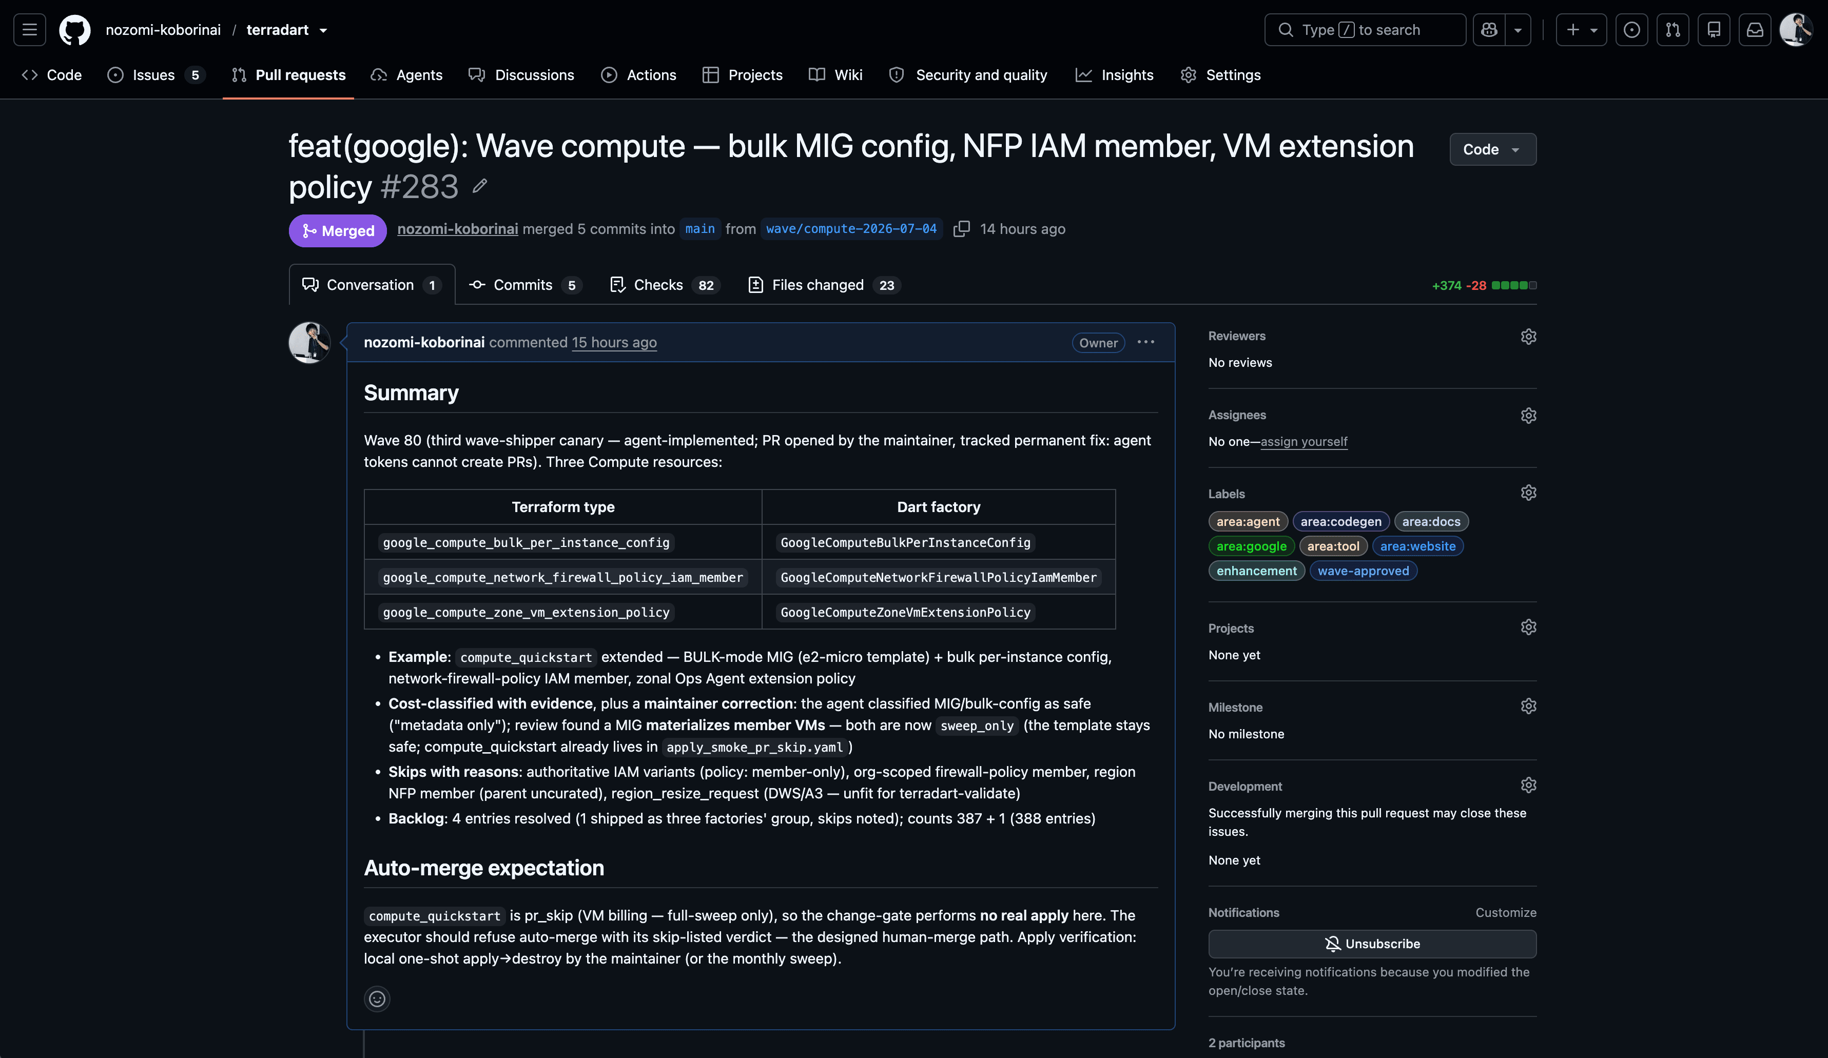Open Security and quality tab
The image size is (1828, 1058).
point(968,75)
